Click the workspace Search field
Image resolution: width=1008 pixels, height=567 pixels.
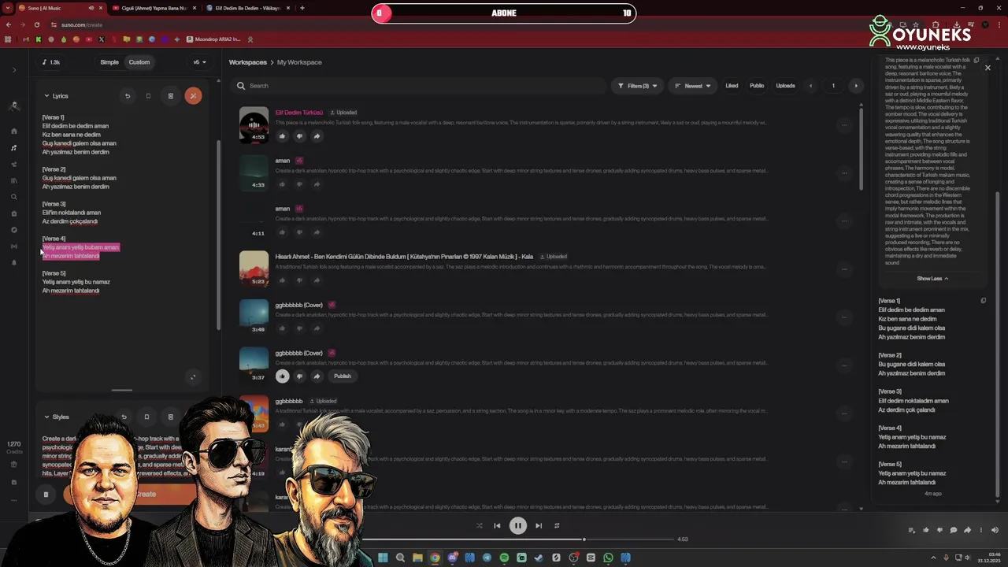coord(417,86)
